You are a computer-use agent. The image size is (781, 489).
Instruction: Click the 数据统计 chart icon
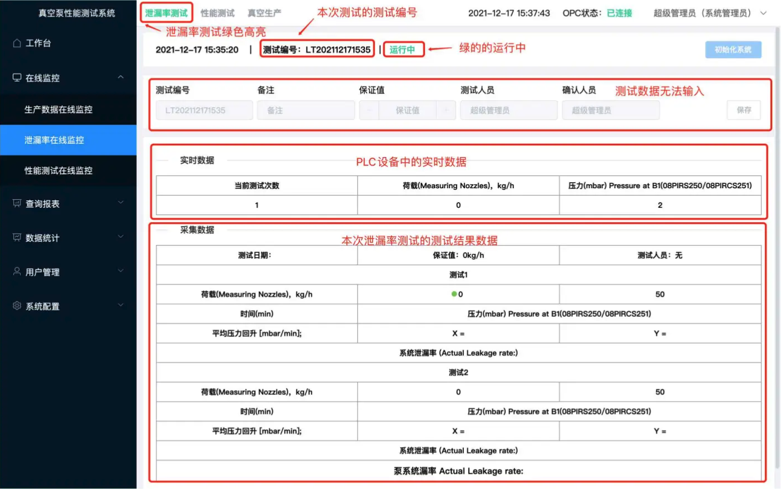(17, 237)
